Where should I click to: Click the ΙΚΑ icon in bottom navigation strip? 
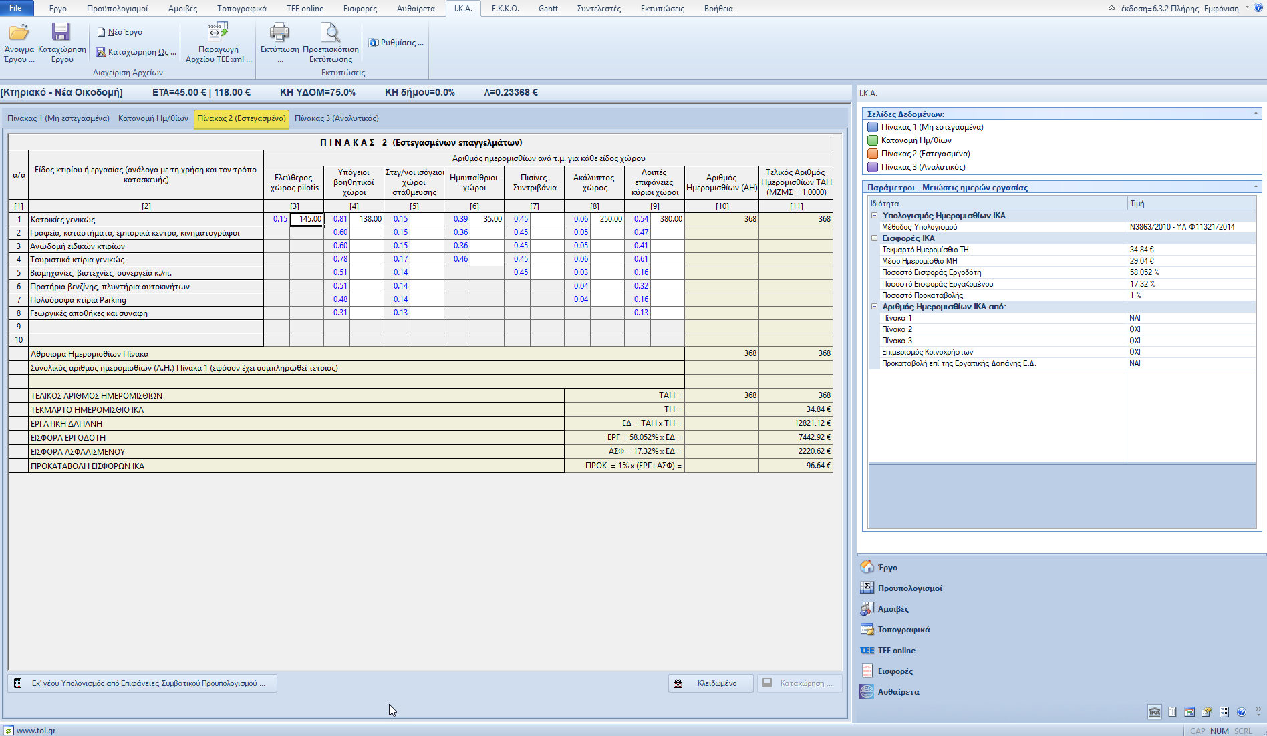[x=1154, y=712]
